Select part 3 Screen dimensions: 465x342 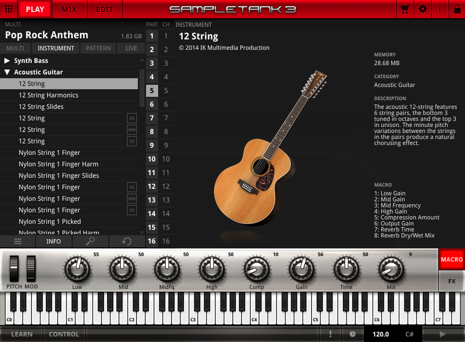point(152,63)
